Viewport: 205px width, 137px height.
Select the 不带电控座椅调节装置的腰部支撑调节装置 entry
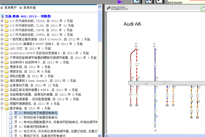coord(53,58)
